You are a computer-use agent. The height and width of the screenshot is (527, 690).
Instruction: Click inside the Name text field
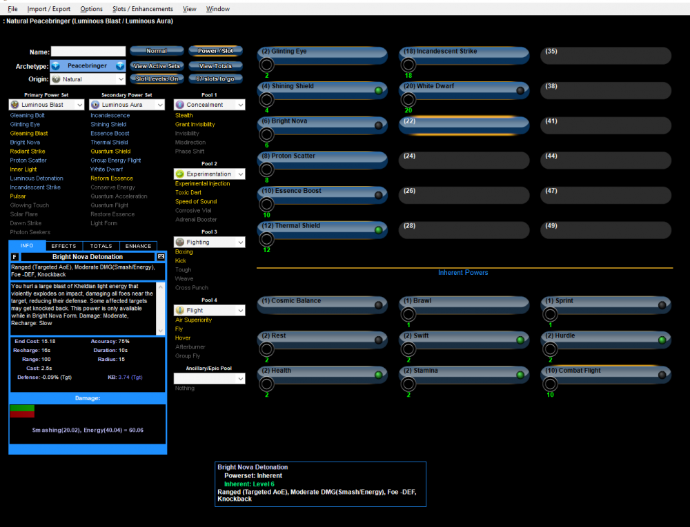[88, 52]
